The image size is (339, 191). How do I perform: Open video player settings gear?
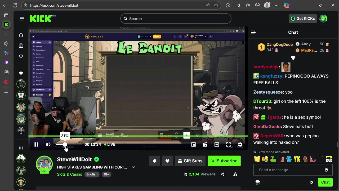240,144
